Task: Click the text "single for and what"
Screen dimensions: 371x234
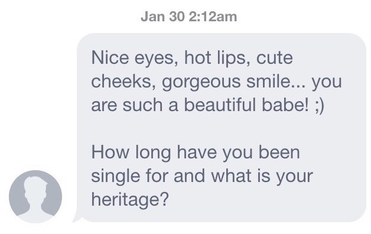Action: pos(171,176)
